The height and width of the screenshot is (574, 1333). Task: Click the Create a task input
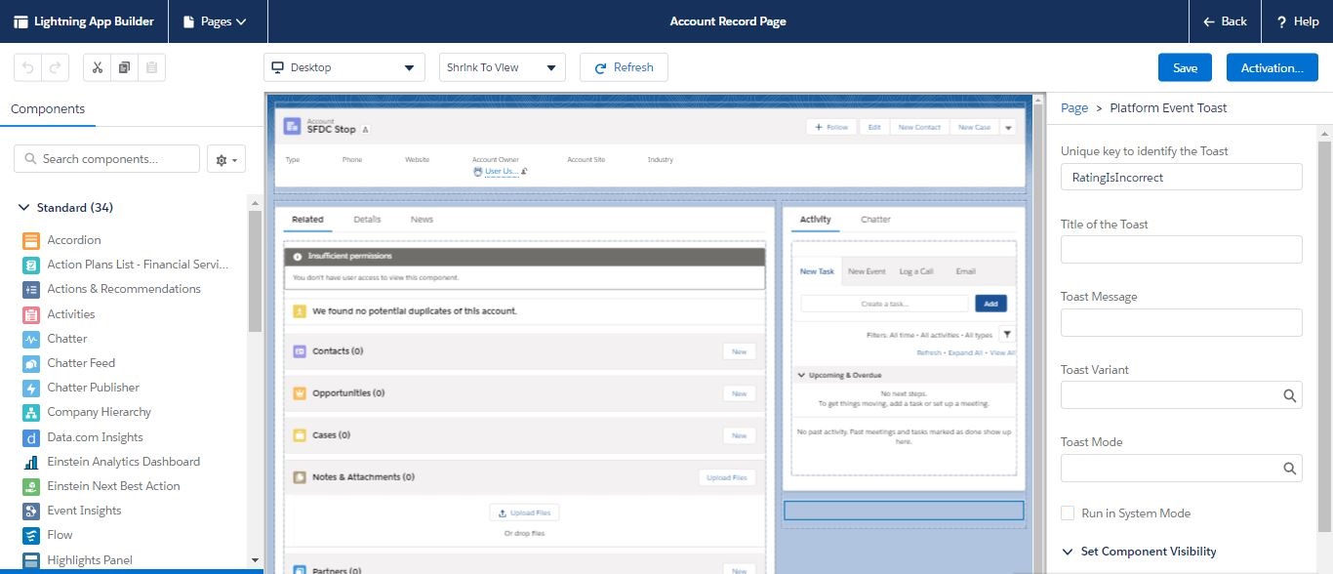click(885, 304)
